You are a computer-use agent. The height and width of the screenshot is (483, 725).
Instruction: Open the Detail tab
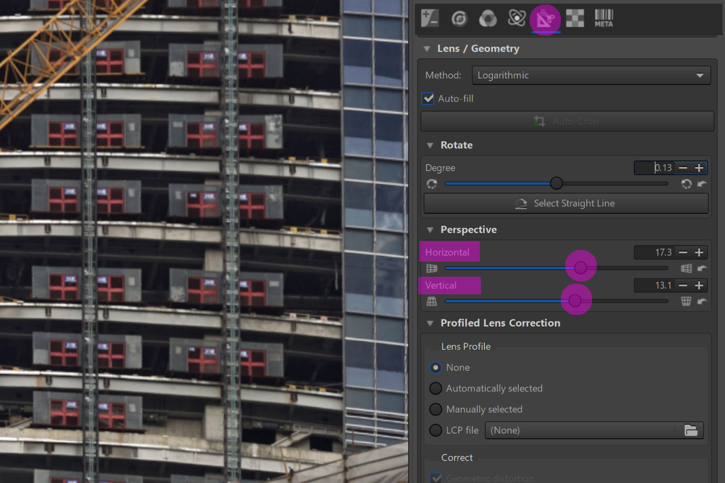459,19
